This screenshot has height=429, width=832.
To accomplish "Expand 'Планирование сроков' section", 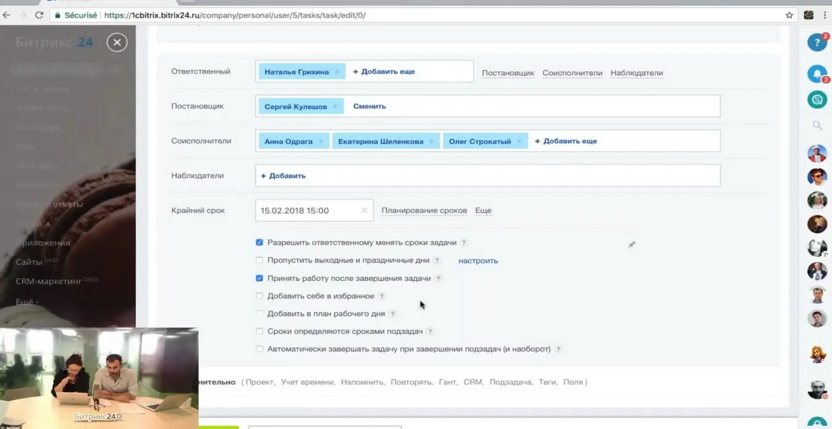I will click(424, 211).
